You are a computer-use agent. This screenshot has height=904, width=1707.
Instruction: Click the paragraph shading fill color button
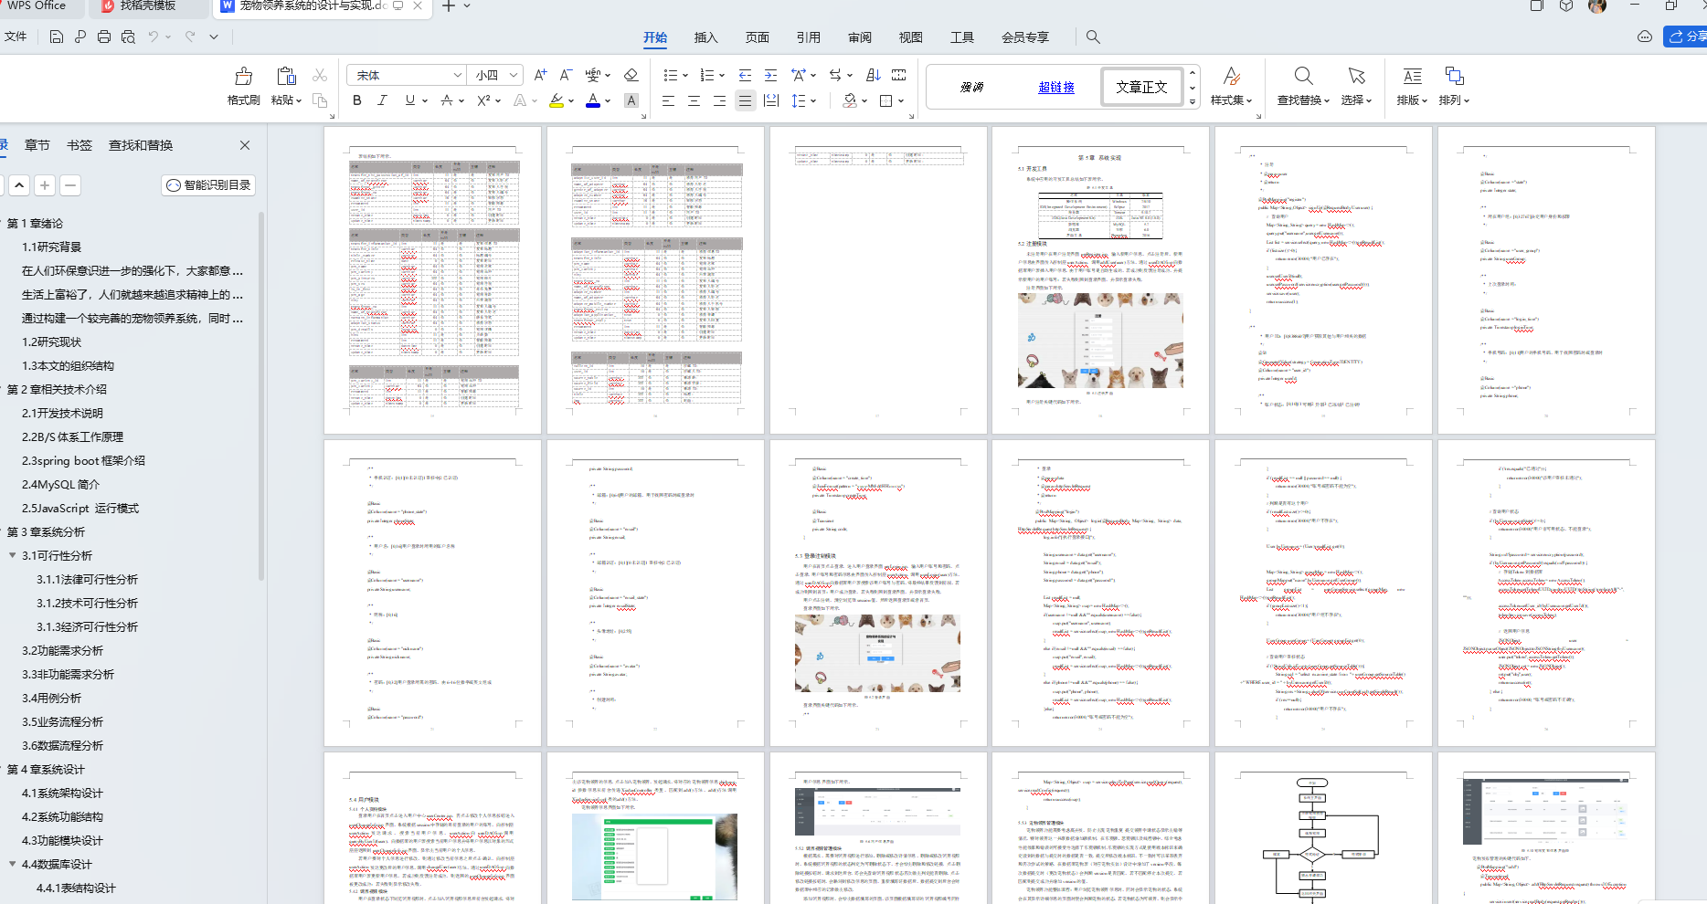pos(850,100)
